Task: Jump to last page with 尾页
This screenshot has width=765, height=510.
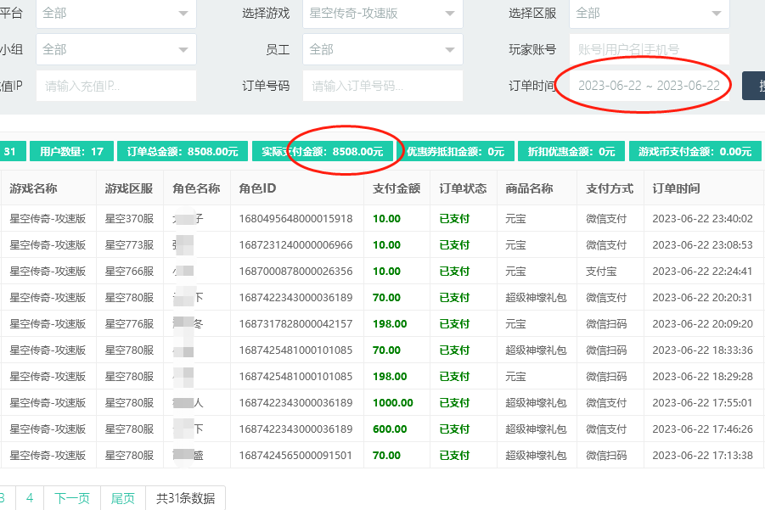Action: pyautogui.click(x=123, y=498)
